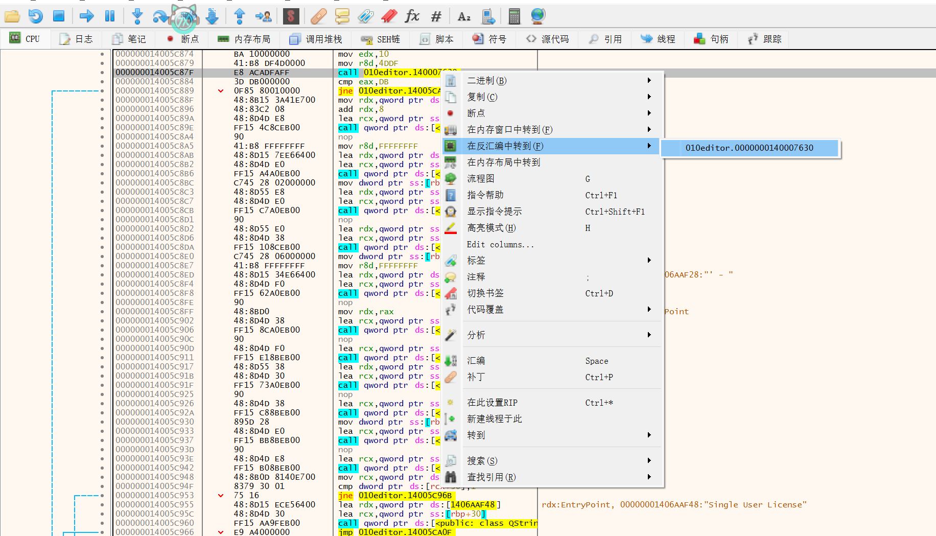Image resolution: width=936 pixels, height=536 pixels.
Task: Select address row 000000014005C953
Action: pyautogui.click(x=155, y=495)
